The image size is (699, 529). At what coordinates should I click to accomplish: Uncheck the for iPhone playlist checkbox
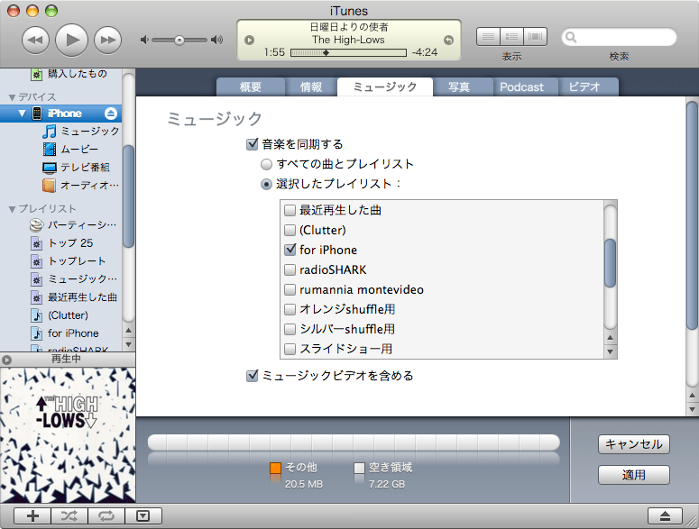click(x=290, y=250)
